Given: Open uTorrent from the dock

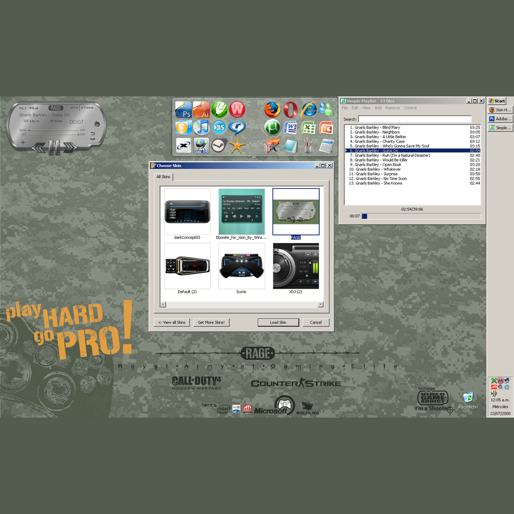Looking at the screenshot, I should click(273, 127).
